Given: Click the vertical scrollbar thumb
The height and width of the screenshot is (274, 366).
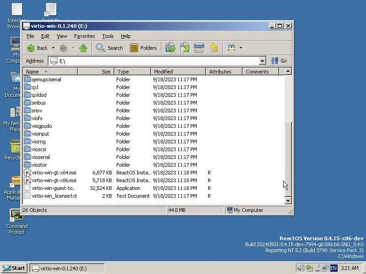Looking at the screenshot, I should point(288,159).
